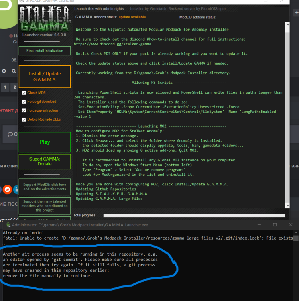Maximize the Administrator console window

click(x=275, y=225)
